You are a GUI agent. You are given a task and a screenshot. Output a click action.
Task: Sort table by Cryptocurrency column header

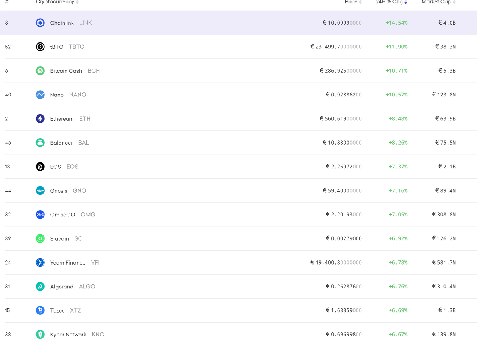coord(57,2)
